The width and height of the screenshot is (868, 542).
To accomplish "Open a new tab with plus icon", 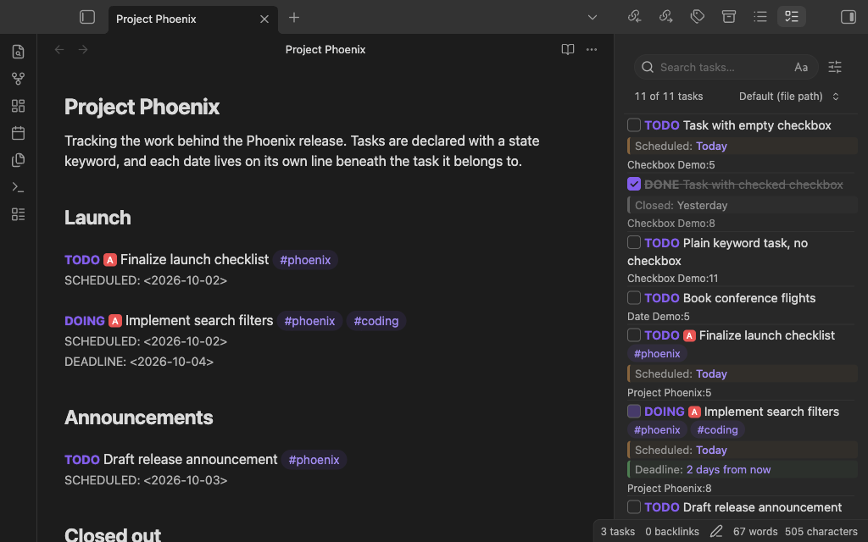I will (294, 18).
